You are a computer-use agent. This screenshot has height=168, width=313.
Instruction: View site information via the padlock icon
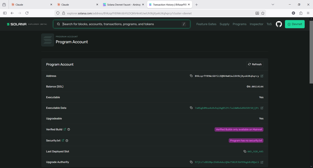[x=63, y=13]
